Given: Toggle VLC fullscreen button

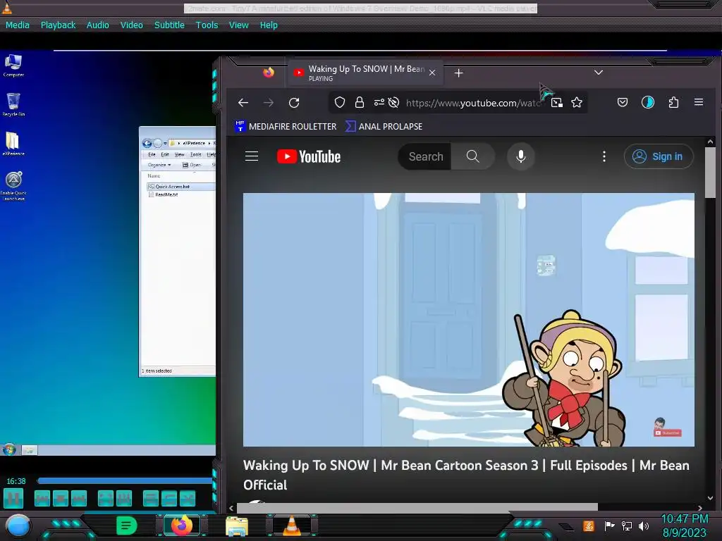Looking at the screenshot, I should (106, 498).
